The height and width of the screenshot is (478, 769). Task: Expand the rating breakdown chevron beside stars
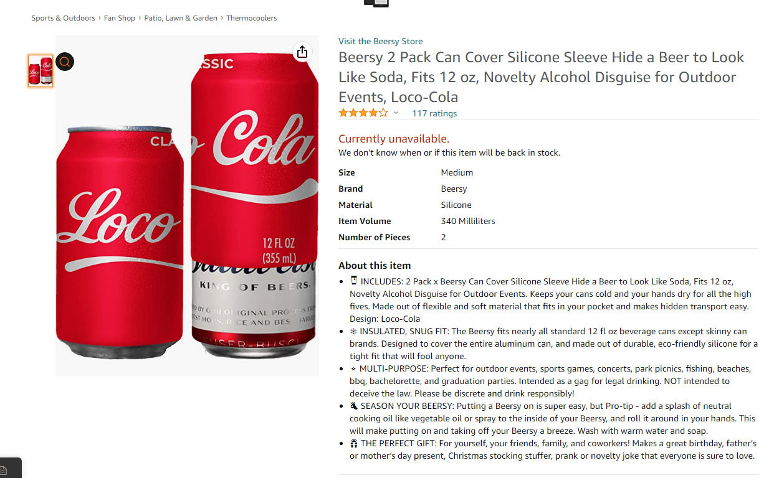[x=396, y=113]
